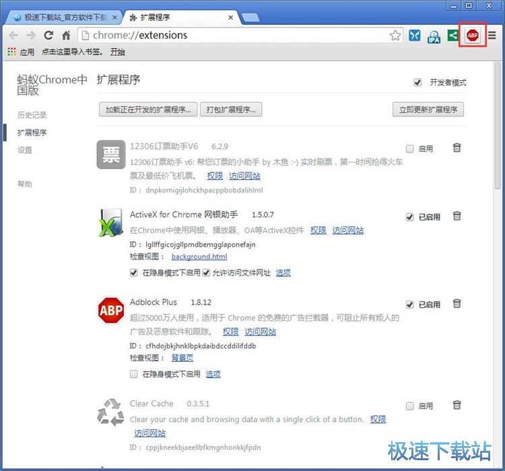This screenshot has height=471, width=505.
Task: Open ActiveX for Chrome 权限 link
Action: 318,230
